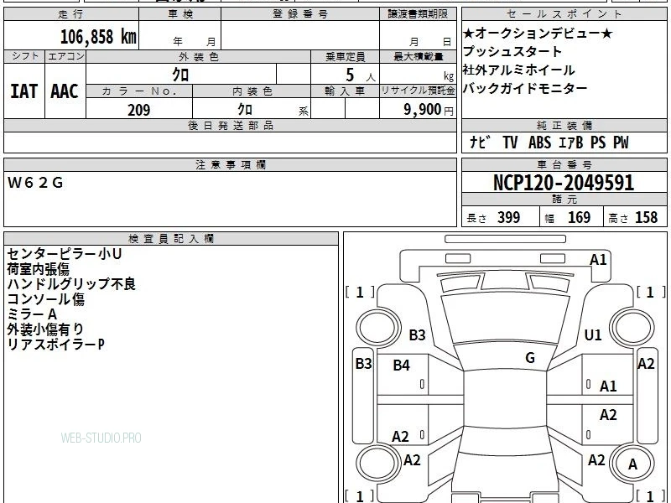Viewport: 671px width, 503px height.
Task: Select the プッシュスタート sales point
Action: click(512, 51)
